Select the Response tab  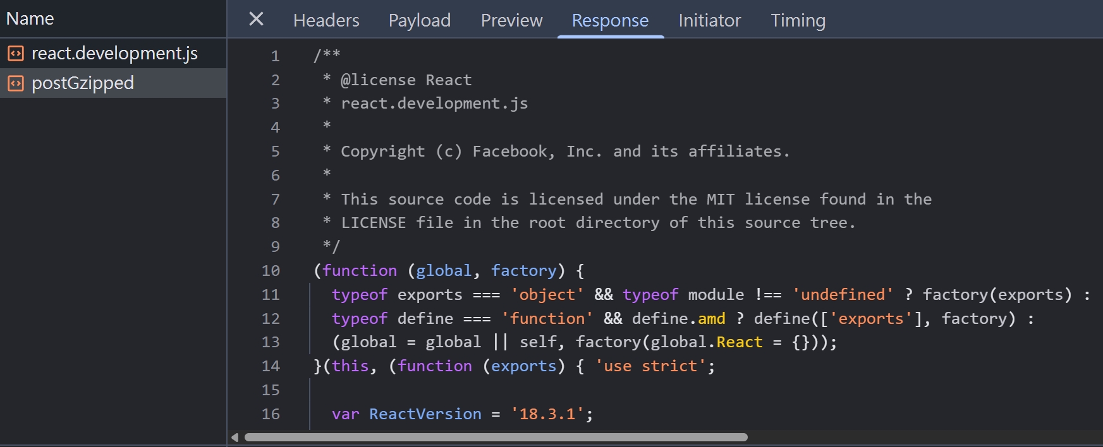coord(610,20)
